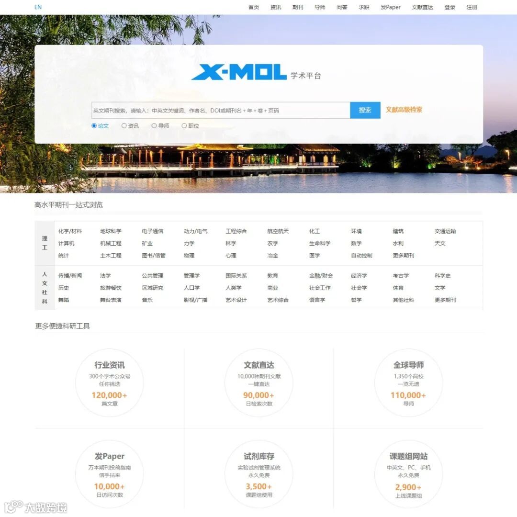Open 地球科学 journal category
517x517 pixels.
pyautogui.click(x=111, y=231)
